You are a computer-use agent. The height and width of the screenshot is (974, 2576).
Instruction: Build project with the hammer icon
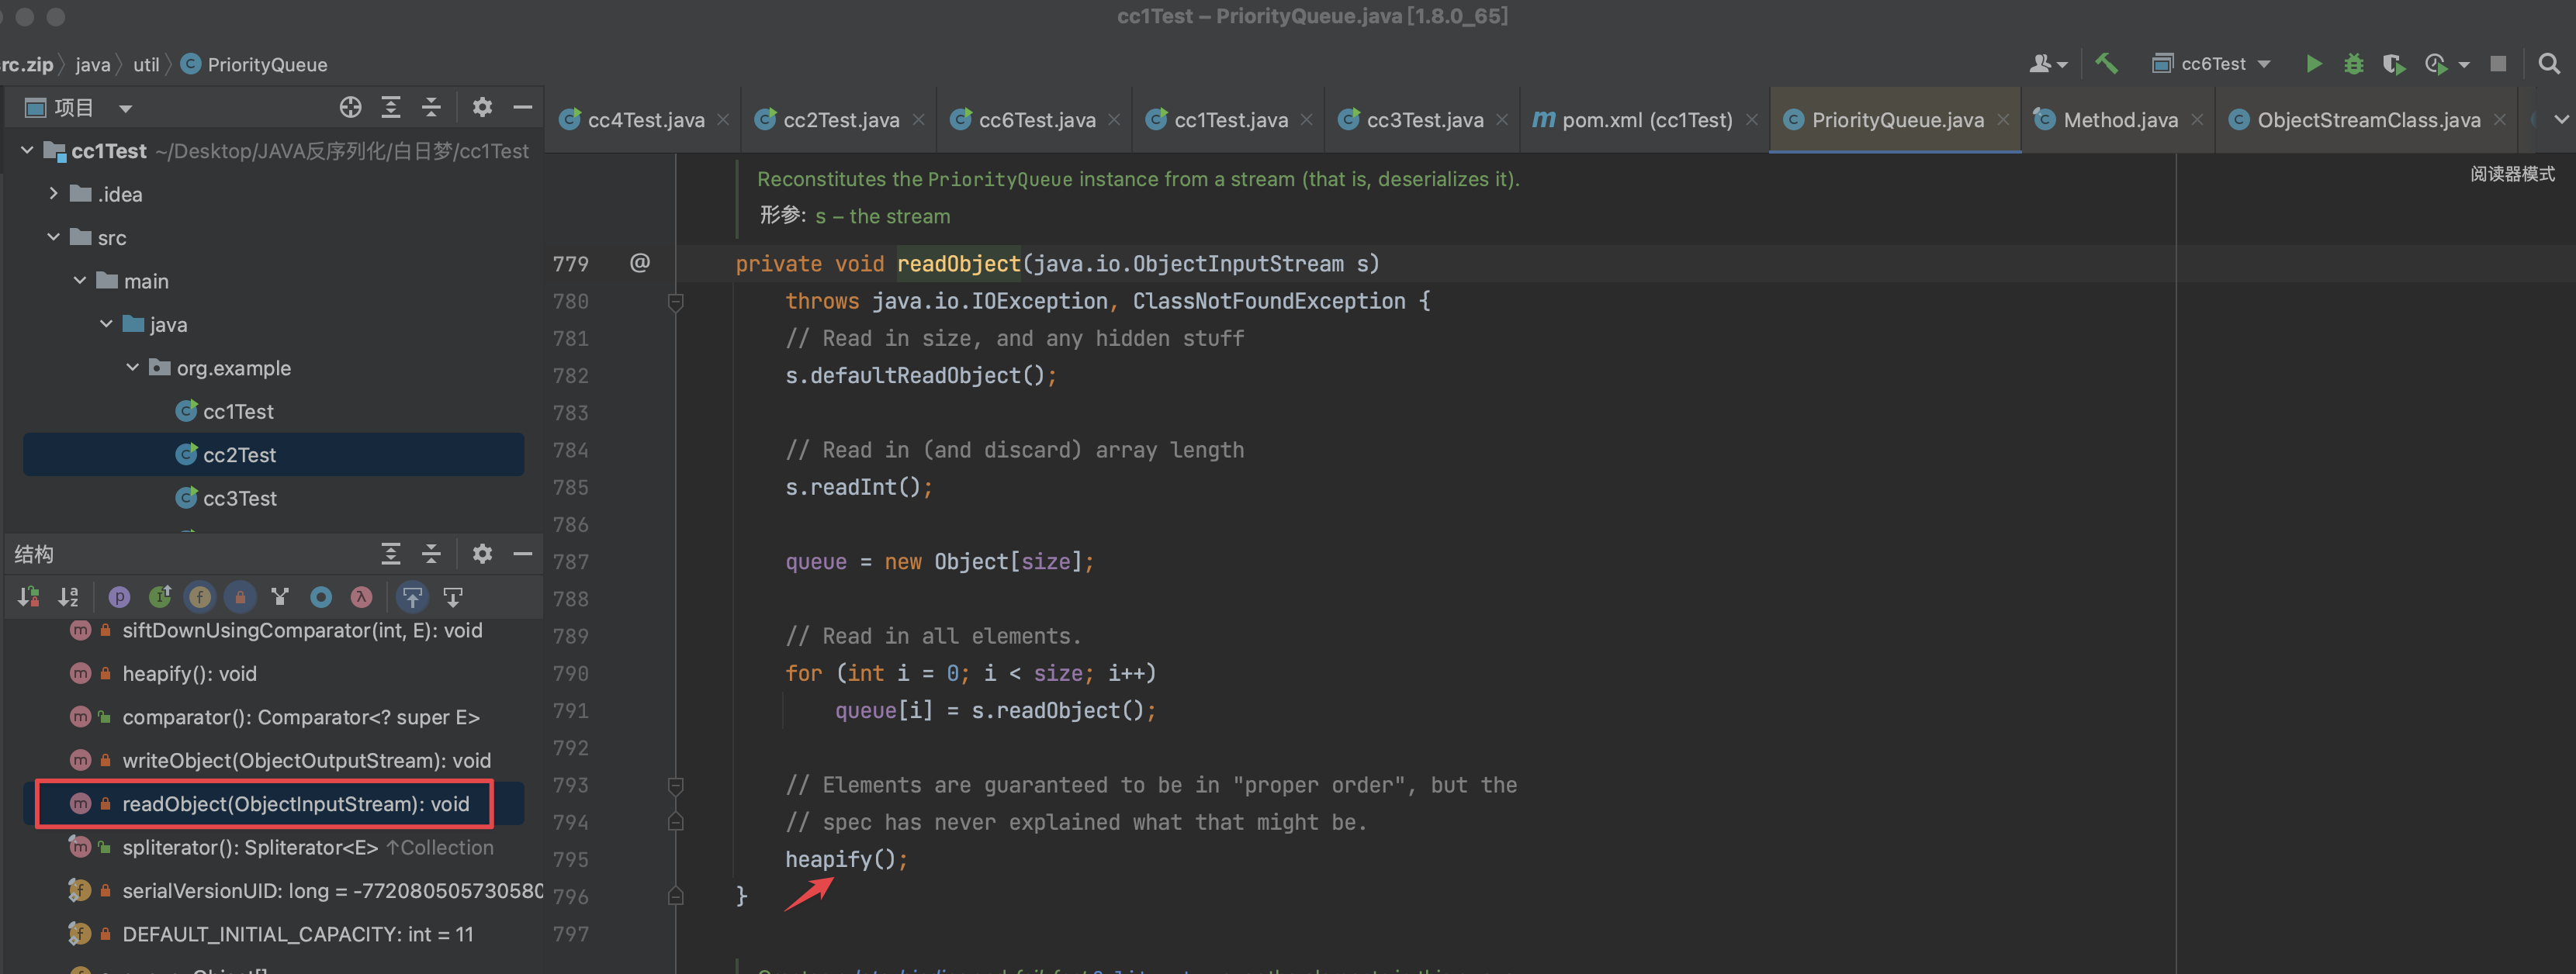2107,64
